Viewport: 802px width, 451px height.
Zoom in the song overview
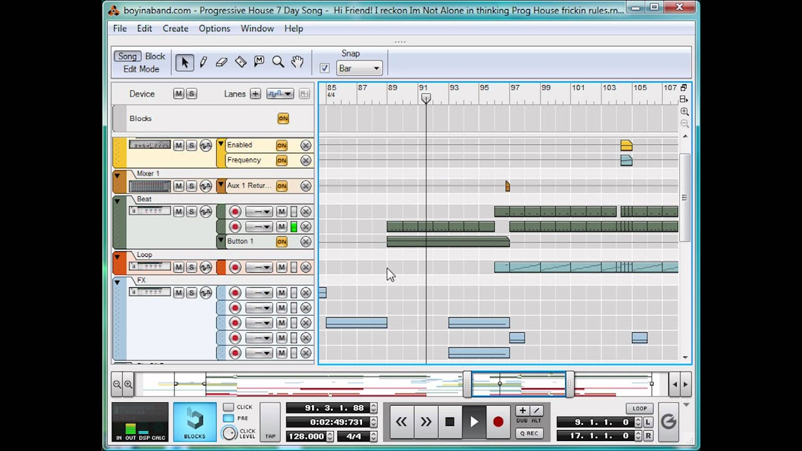pos(128,384)
